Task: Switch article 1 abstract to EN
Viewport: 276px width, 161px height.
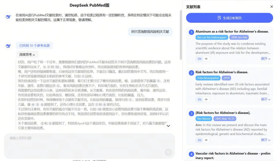Action: pyautogui.click(x=199, y=59)
